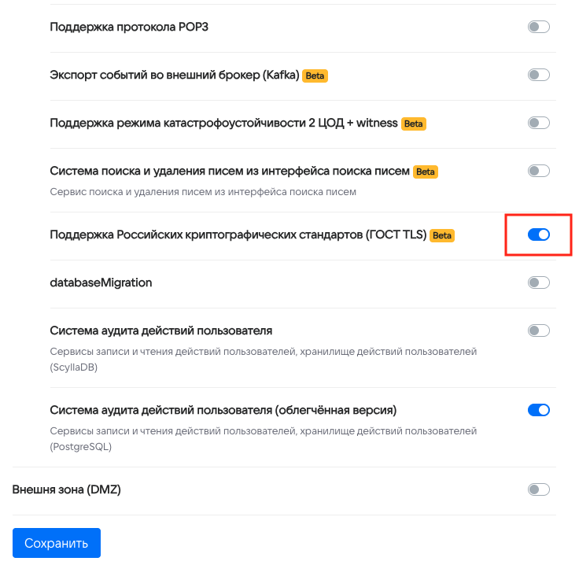The width and height of the screenshot is (579, 576).
Task: Click the Beta badge next to Kafka
Action: 315,76
